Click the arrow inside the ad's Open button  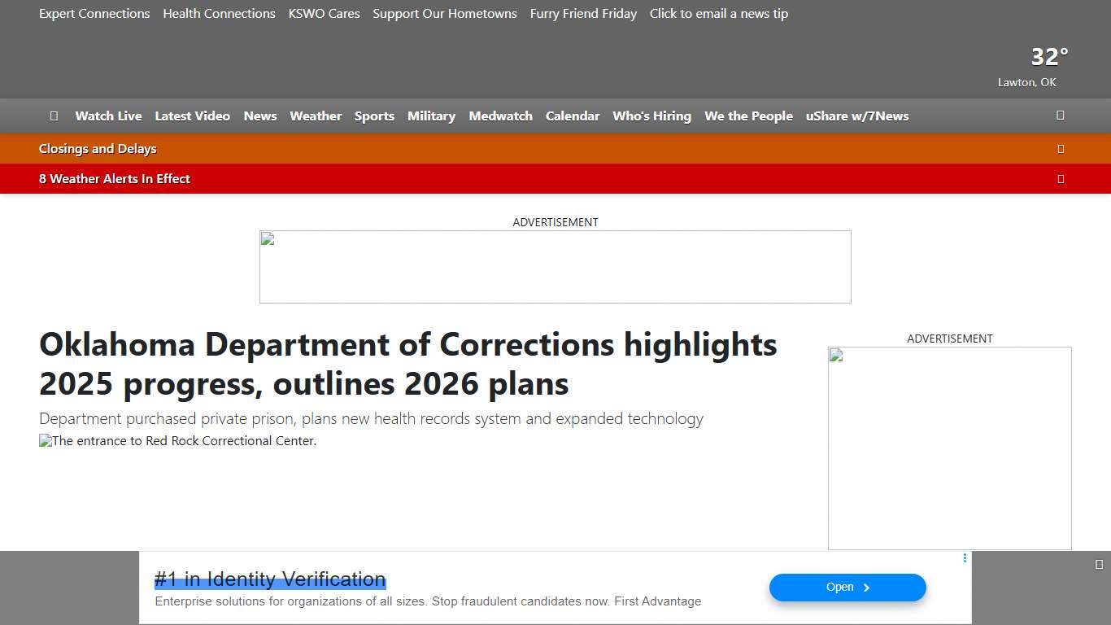pos(867,587)
